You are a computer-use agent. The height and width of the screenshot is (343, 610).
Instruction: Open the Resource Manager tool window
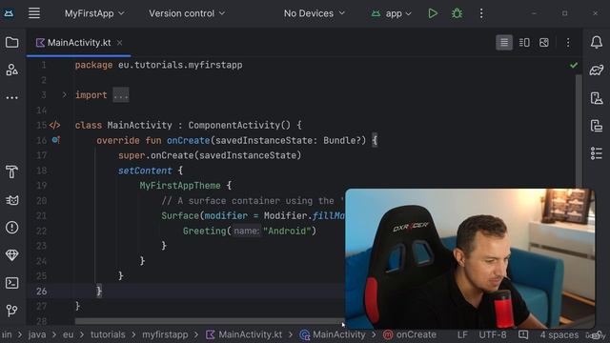point(12,70)
